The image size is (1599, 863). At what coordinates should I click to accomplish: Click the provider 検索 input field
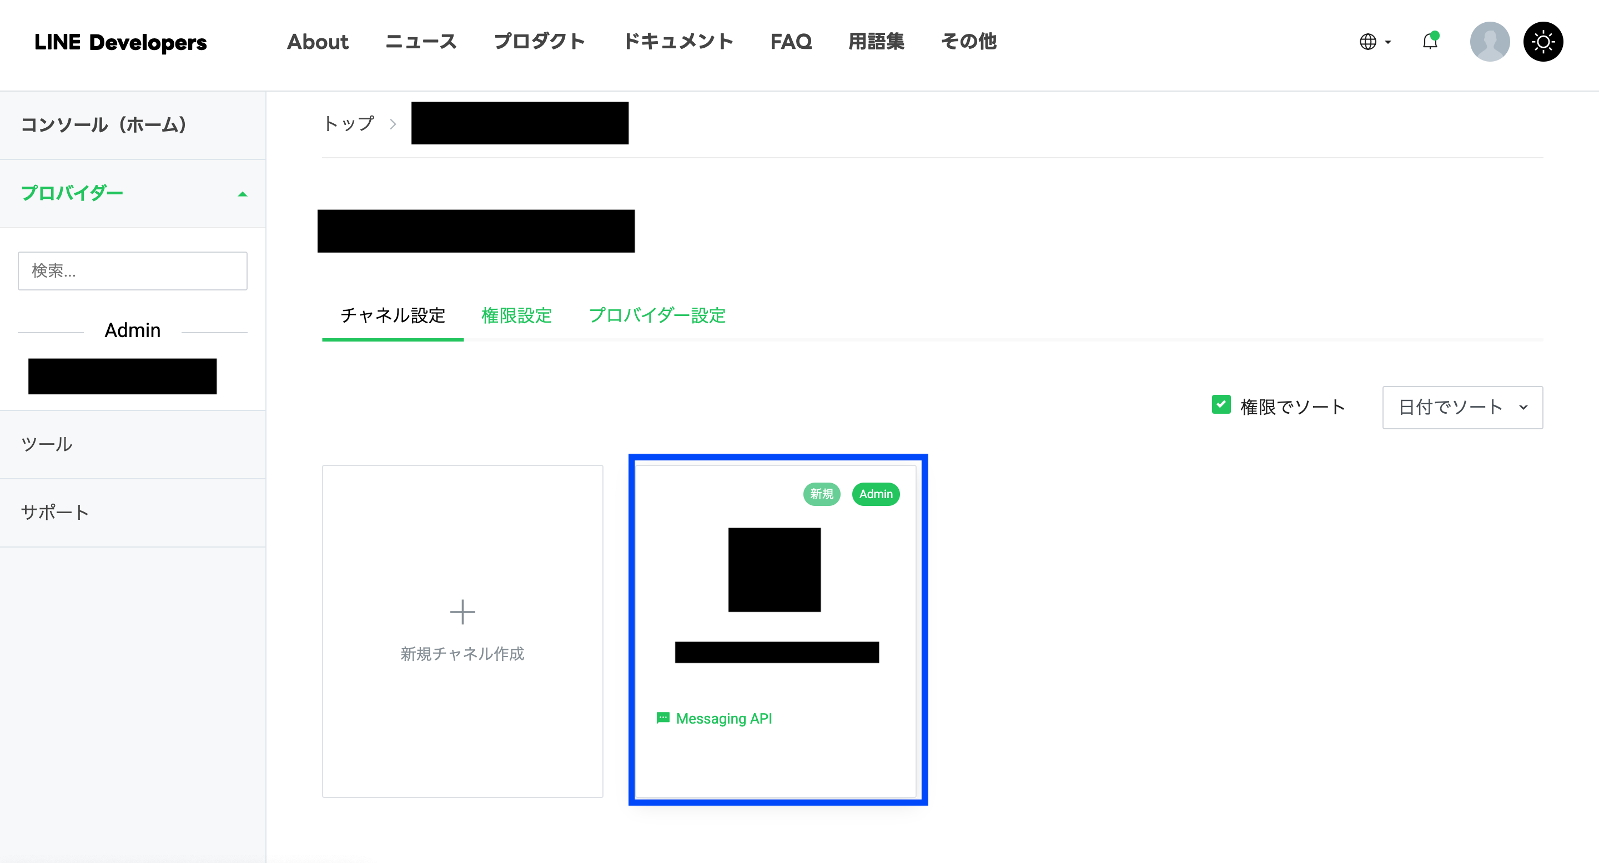[132, 270]
